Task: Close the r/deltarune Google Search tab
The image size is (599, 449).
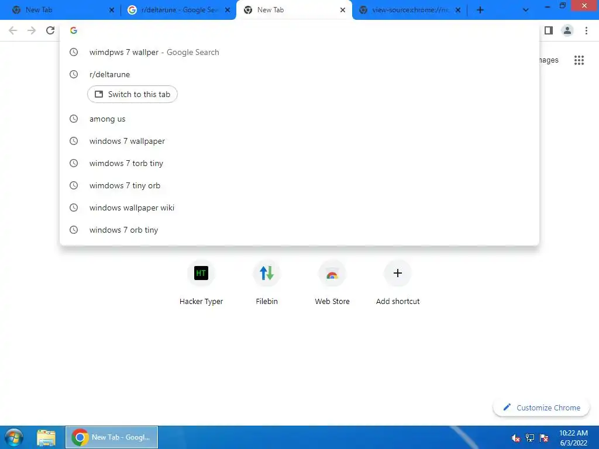Action: pos(228,10)
